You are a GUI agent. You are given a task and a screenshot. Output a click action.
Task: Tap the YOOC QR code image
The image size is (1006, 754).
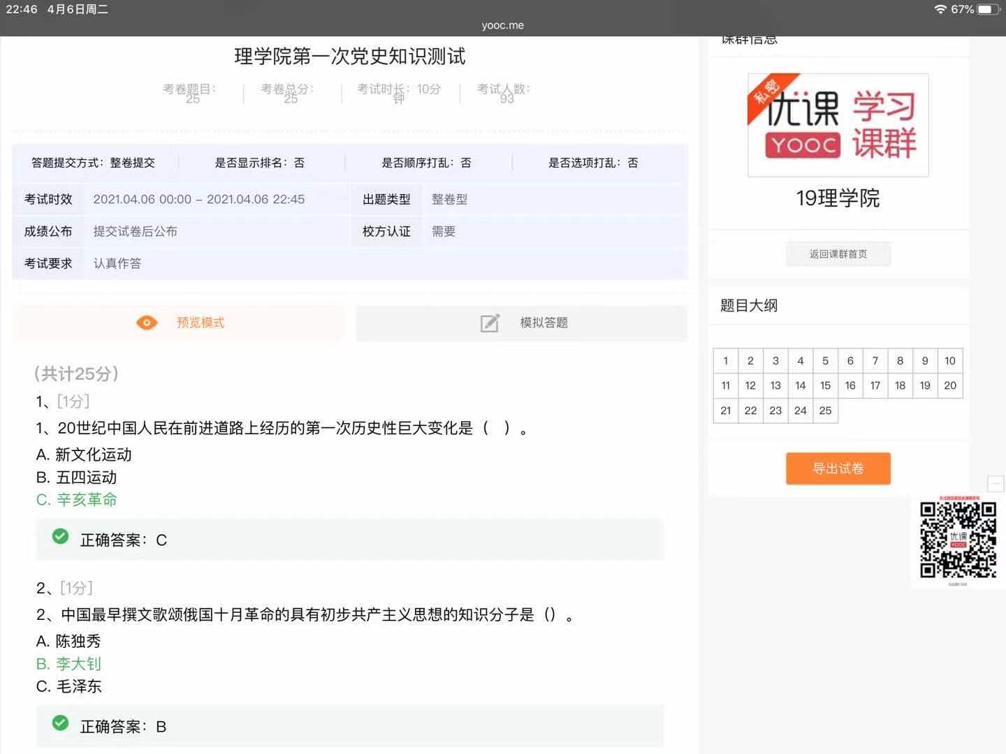(958, 540)
